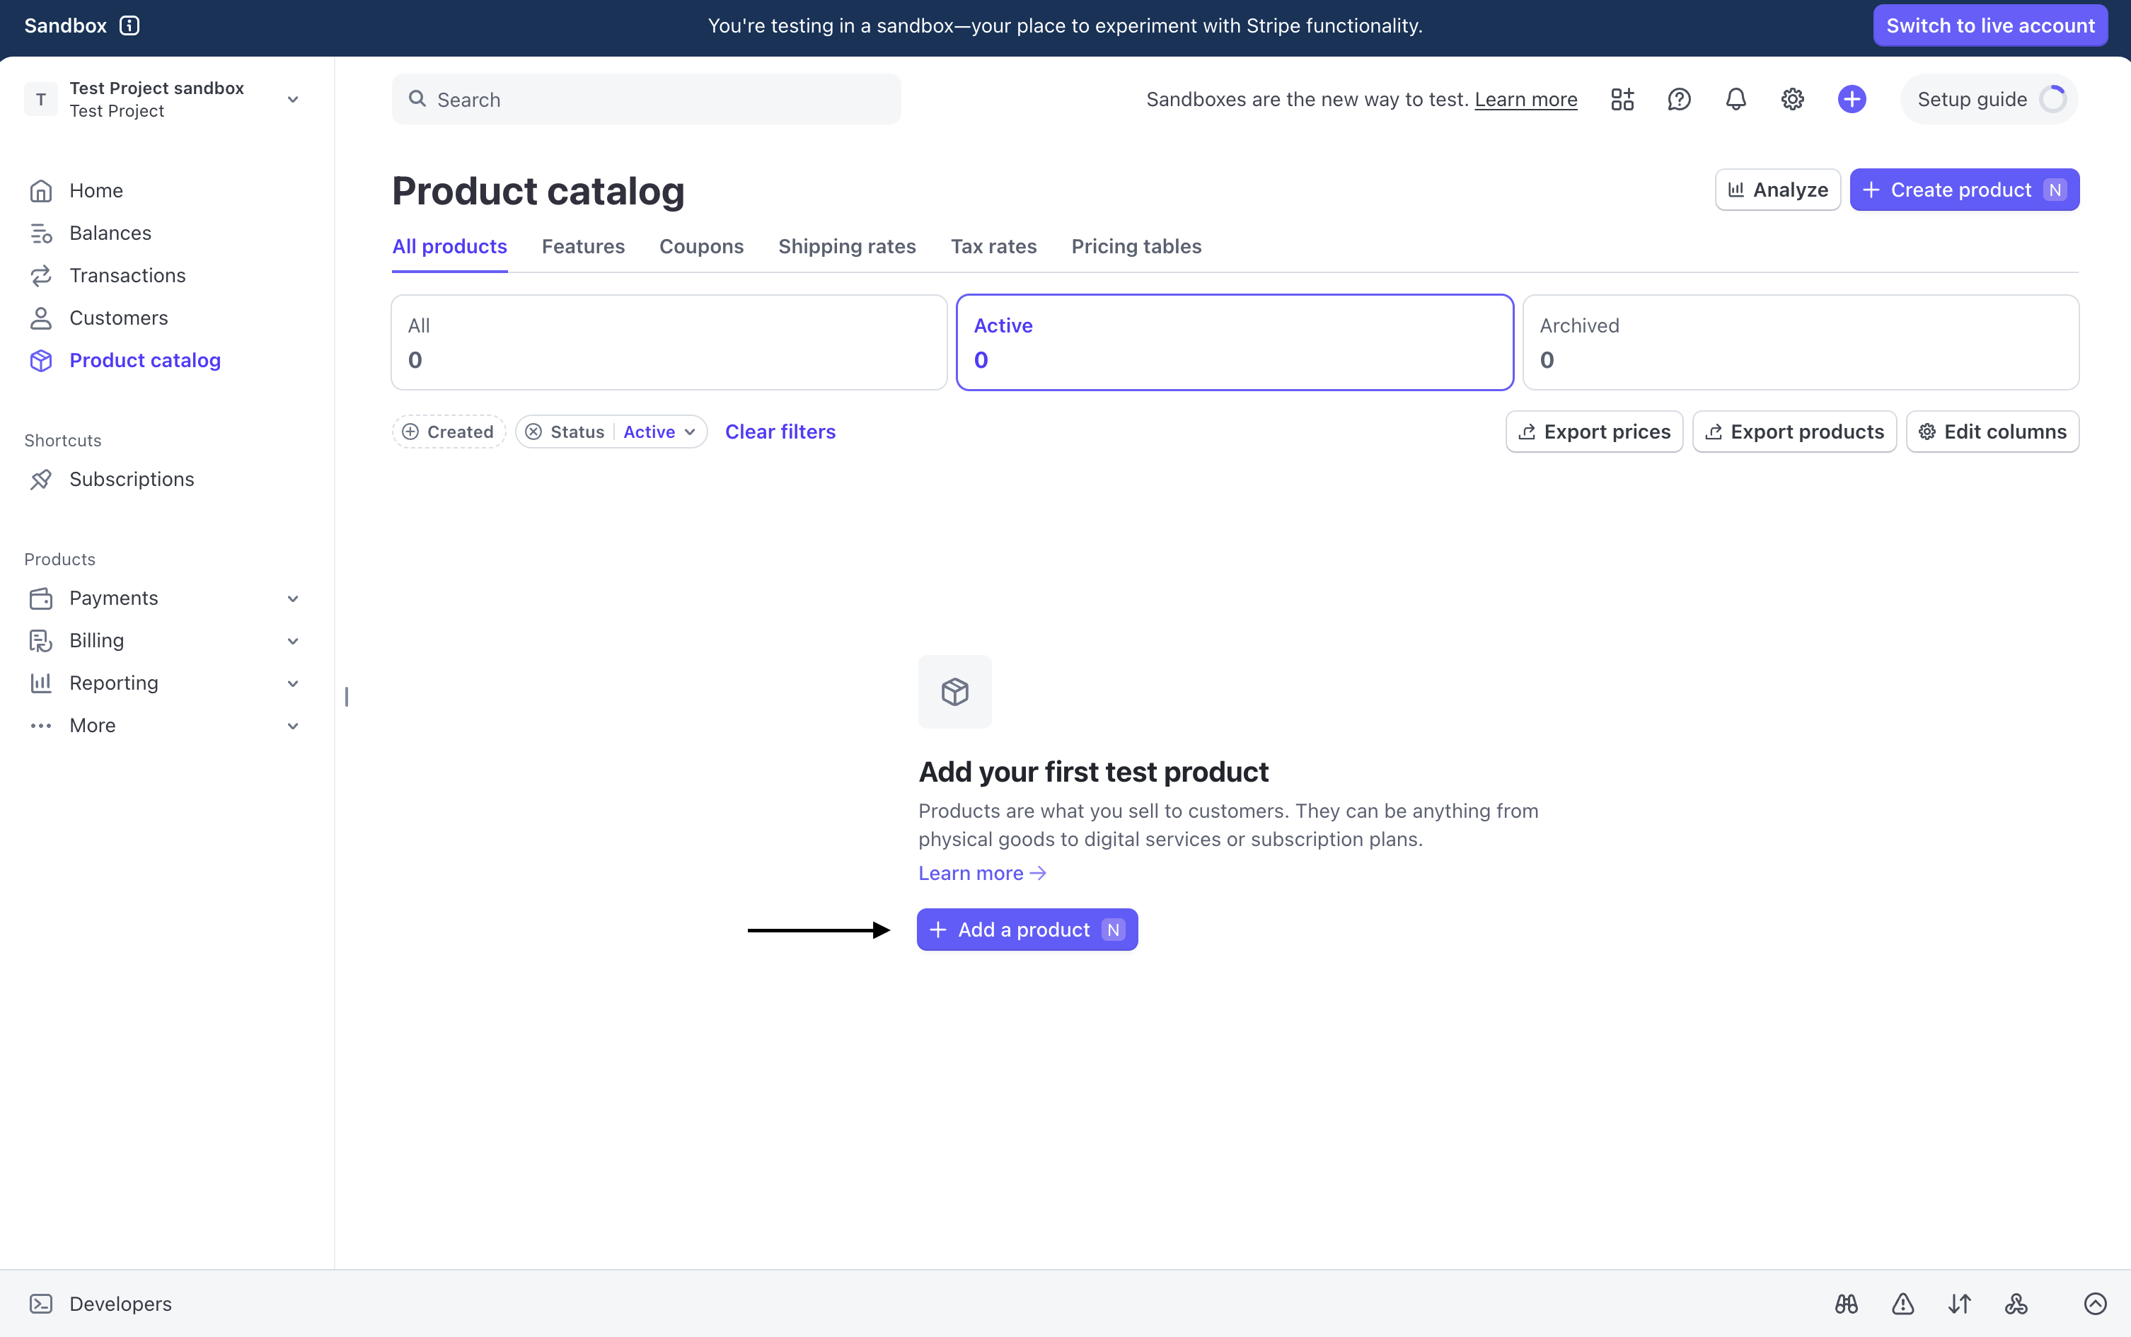Open the notifications bell
Screen dimensions: 2131x1337
(x=1734, y=99)
